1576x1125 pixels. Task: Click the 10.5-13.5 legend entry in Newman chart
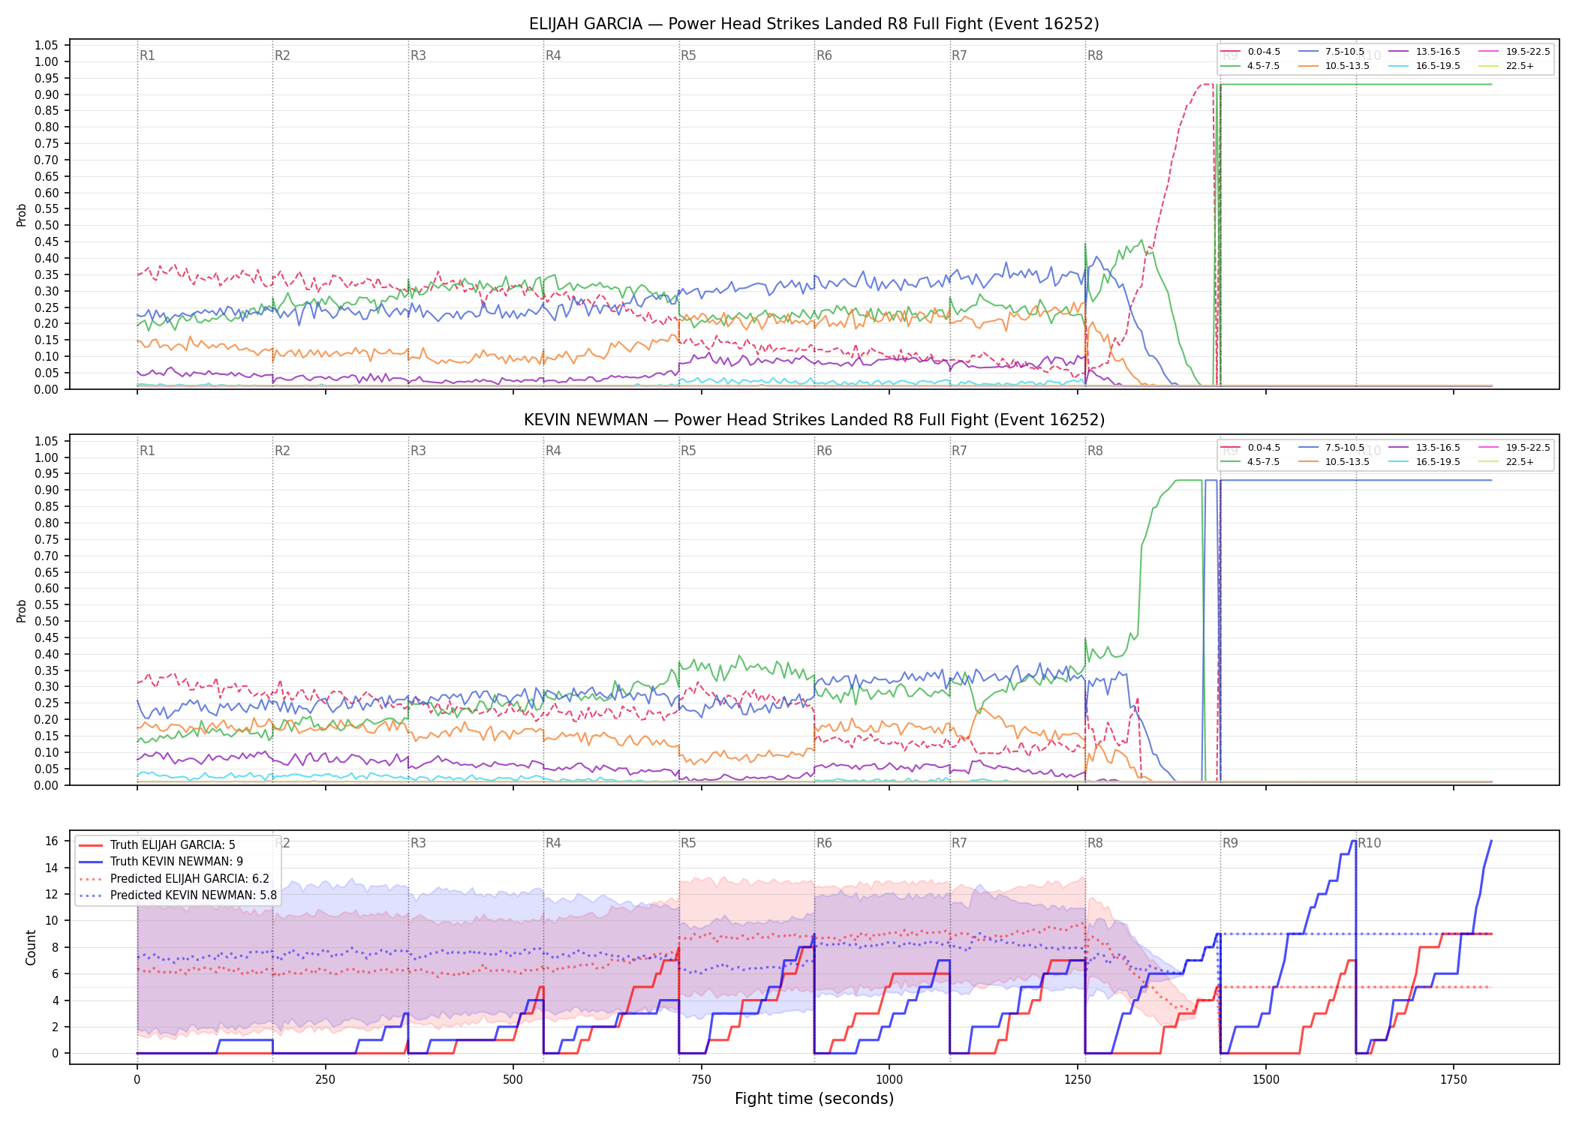tap(1334, 462)
